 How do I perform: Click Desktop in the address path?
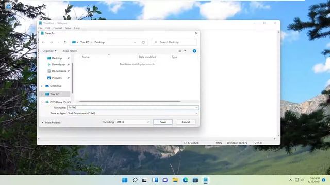pos(100,42)
